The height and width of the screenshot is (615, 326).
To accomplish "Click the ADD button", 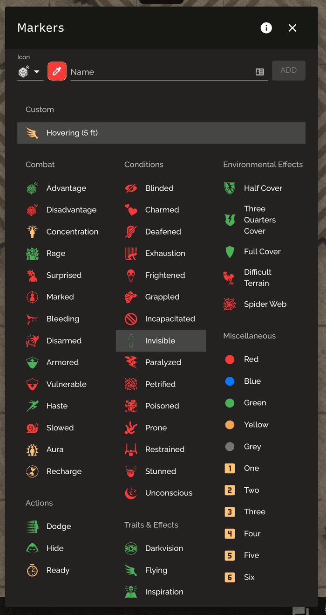I will point(289,70).
